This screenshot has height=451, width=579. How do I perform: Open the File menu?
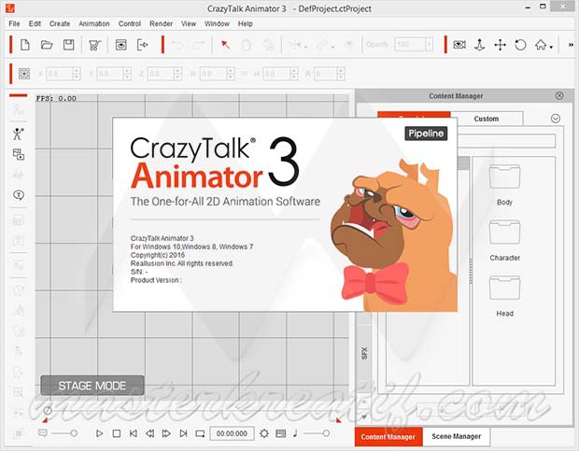(x=14, y=23)
